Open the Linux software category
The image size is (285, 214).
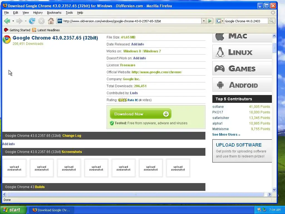tap(242, 52)
